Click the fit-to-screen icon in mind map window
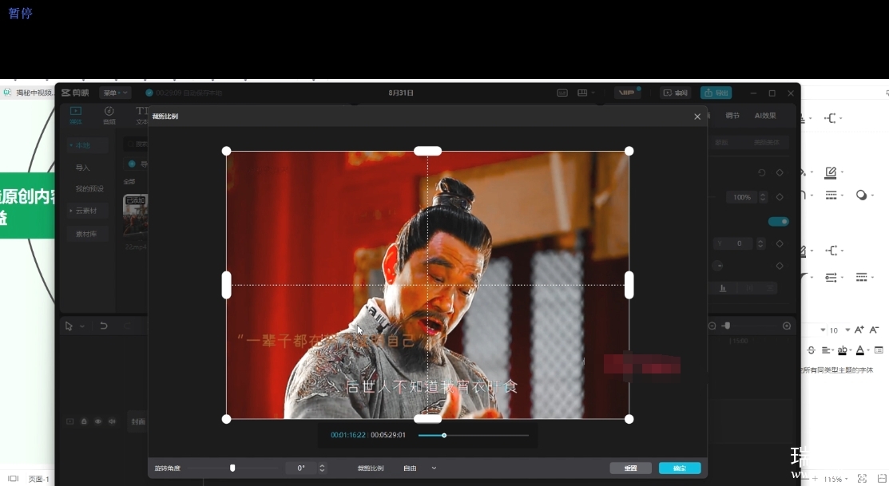The width and height of the screenshot is (889, 486). coord(863,479)
